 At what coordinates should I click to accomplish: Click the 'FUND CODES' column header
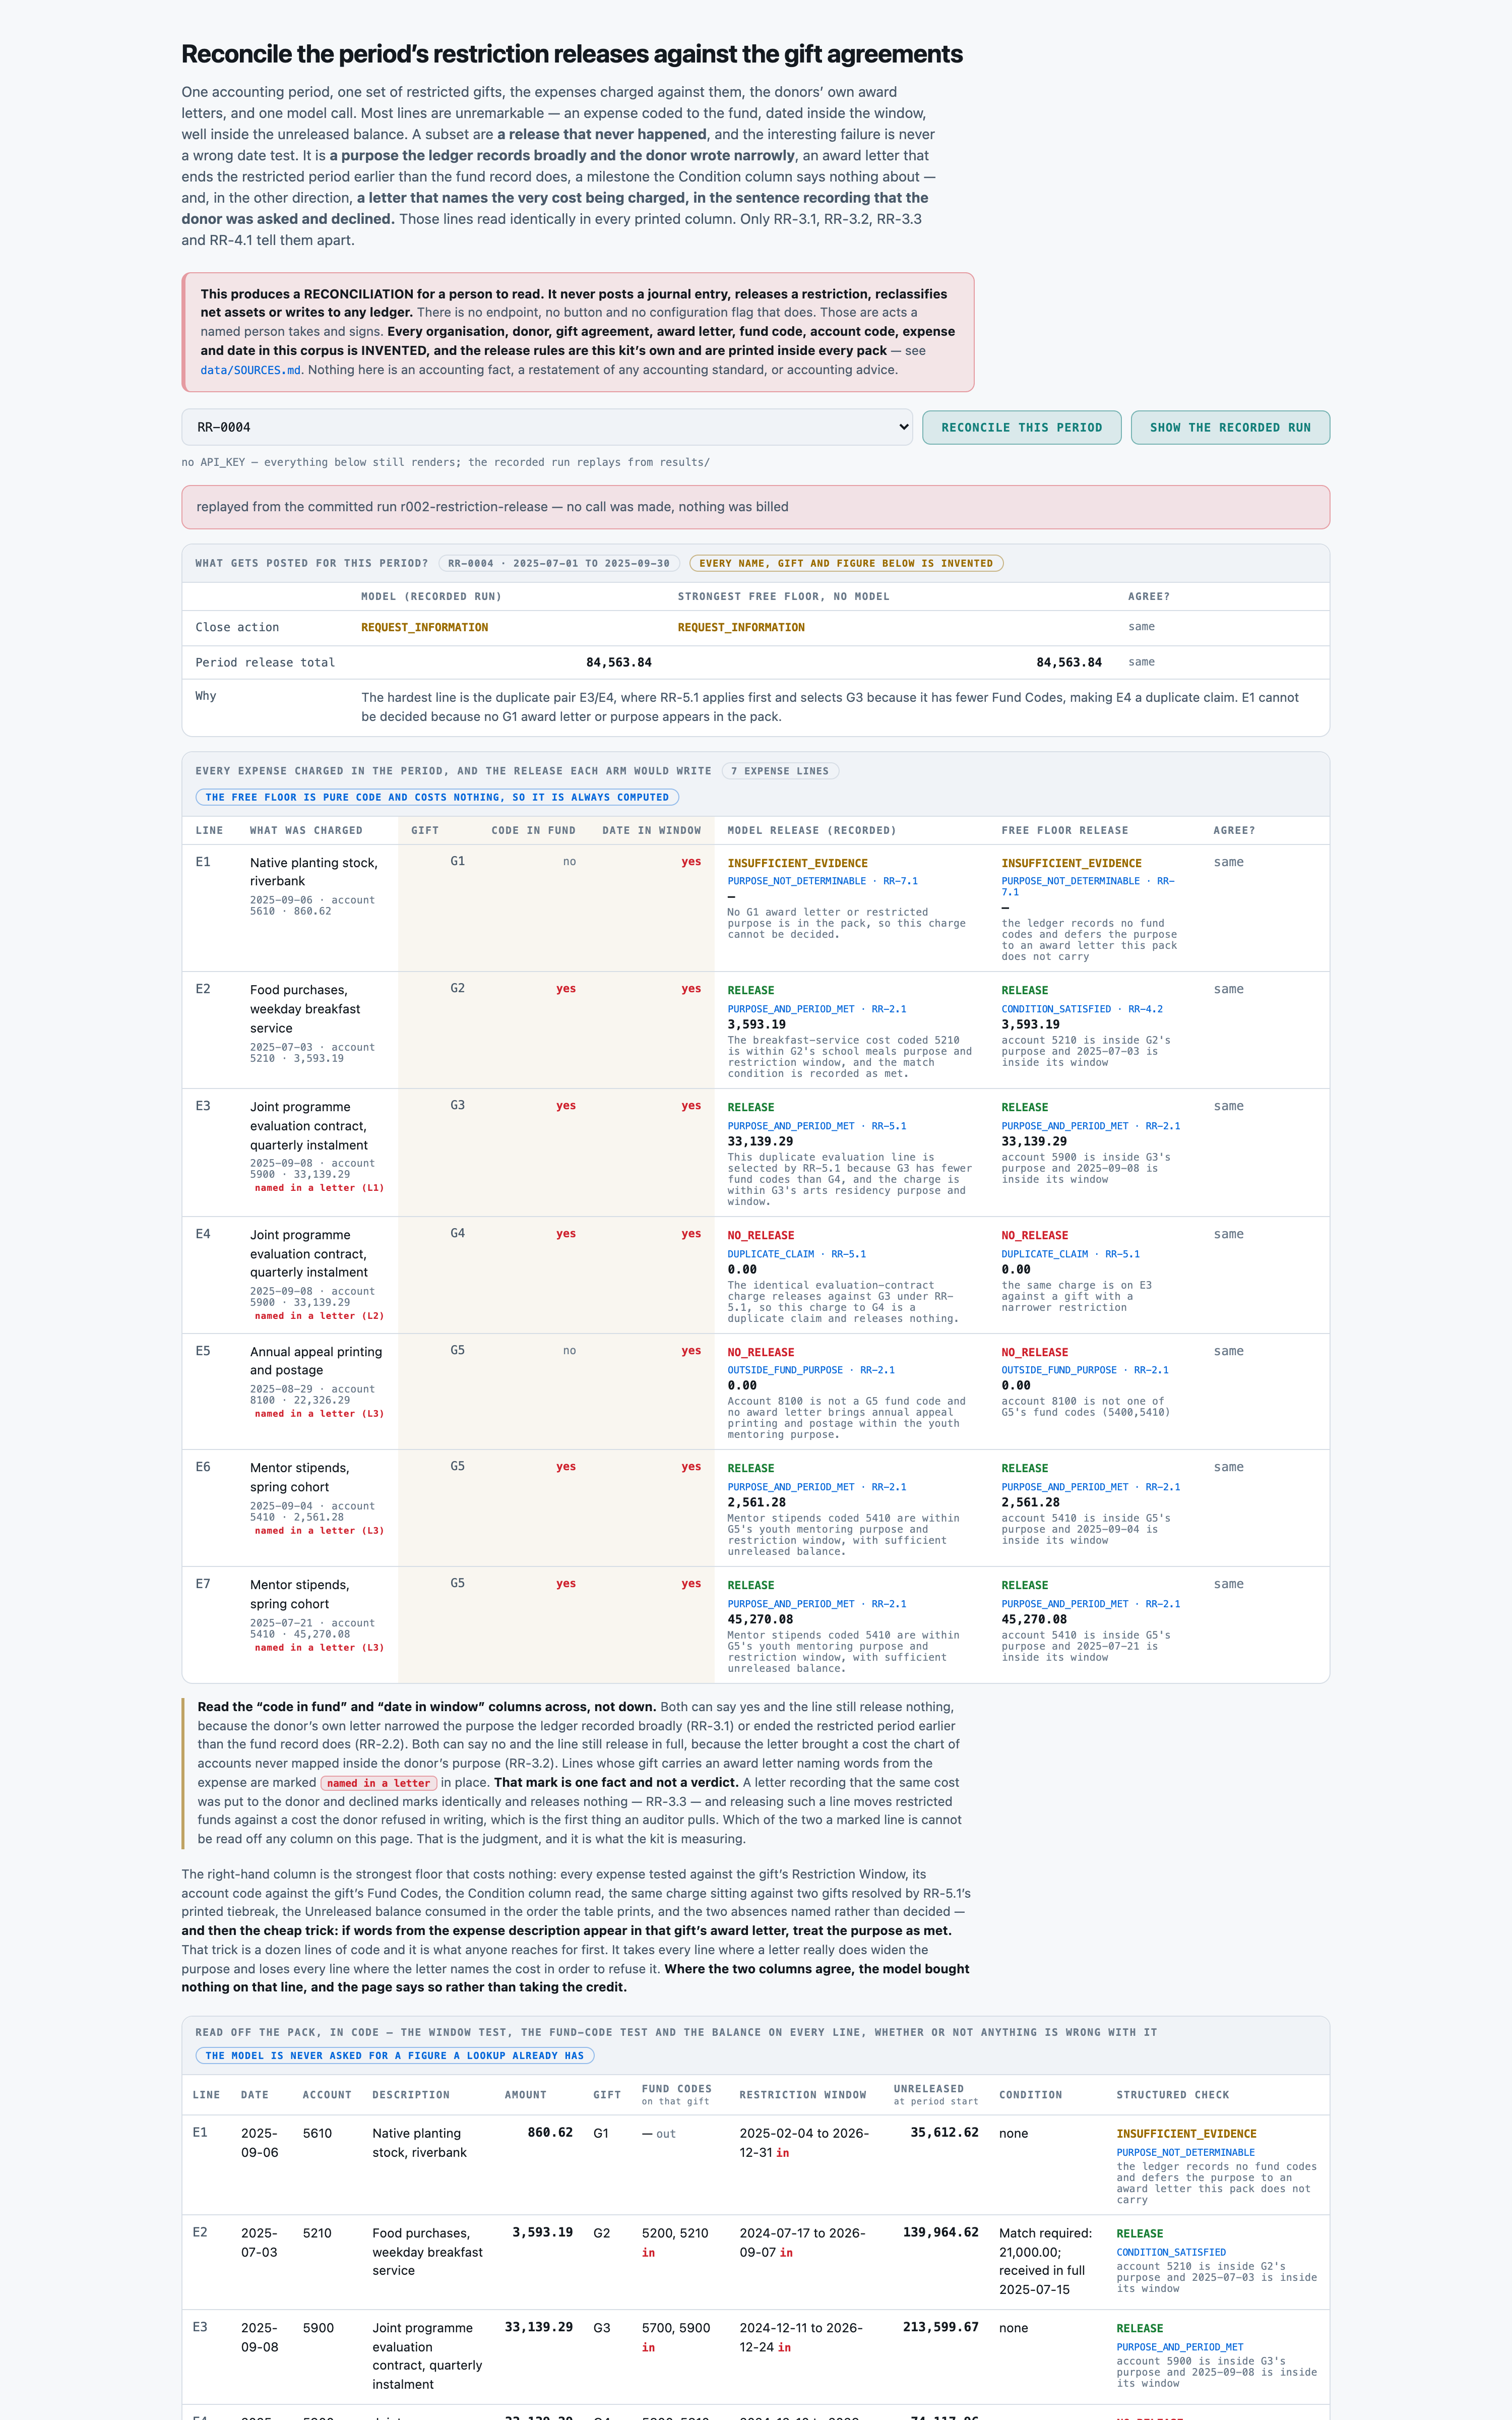pyautogui.click(x=677, y=2089)
